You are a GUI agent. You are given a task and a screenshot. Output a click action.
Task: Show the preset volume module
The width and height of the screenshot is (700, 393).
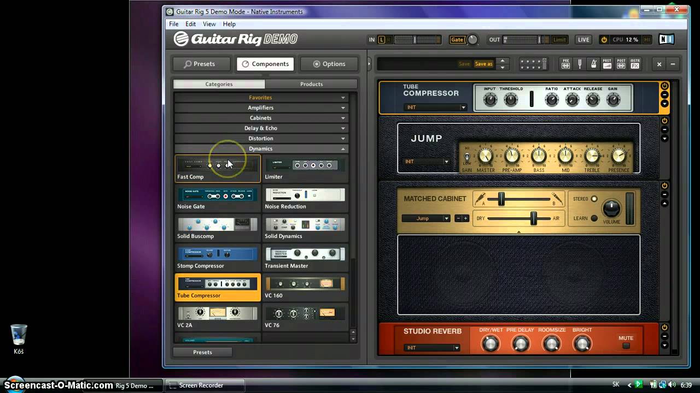[x=607, y=64]
